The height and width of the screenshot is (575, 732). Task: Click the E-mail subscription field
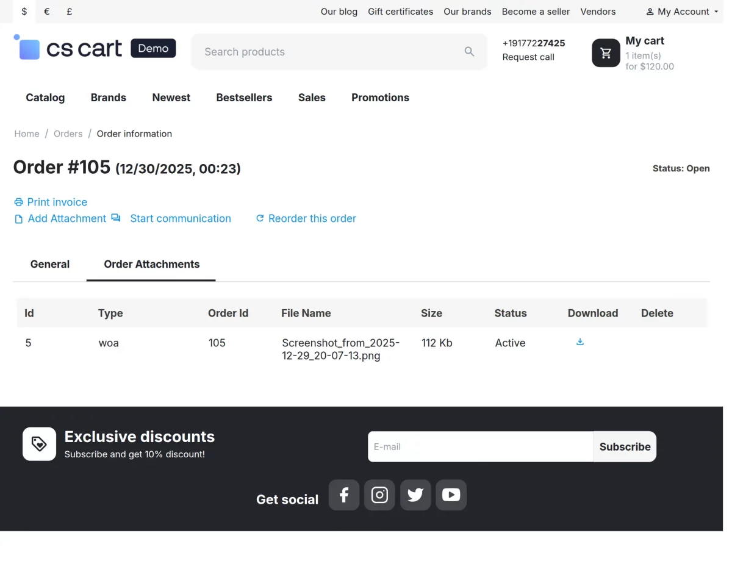[480, 446]
